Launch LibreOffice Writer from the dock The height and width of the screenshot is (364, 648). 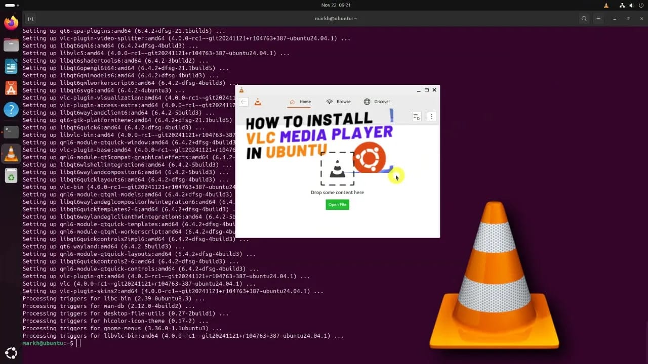click(x=11, y=66)
